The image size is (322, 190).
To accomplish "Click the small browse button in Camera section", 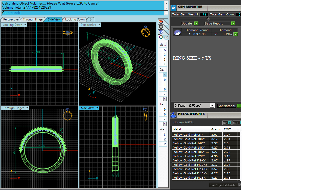I will pyautogui.click(x=165, y=99).
